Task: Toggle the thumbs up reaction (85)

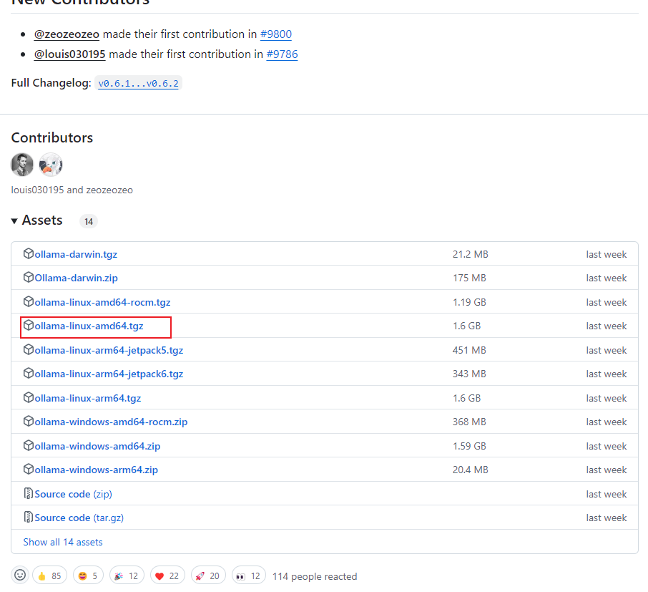Action: (49, 576)
